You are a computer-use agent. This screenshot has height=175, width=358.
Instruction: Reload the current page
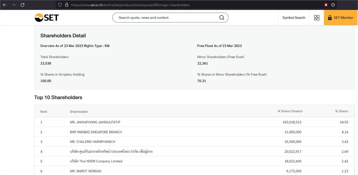coord(23,5)
